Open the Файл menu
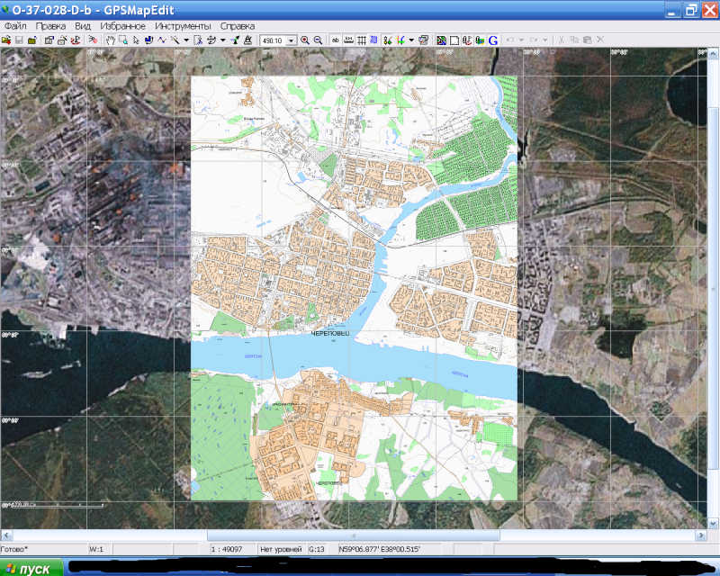The height and width of the screenshot is (576, 720). [x=15, y=27]
